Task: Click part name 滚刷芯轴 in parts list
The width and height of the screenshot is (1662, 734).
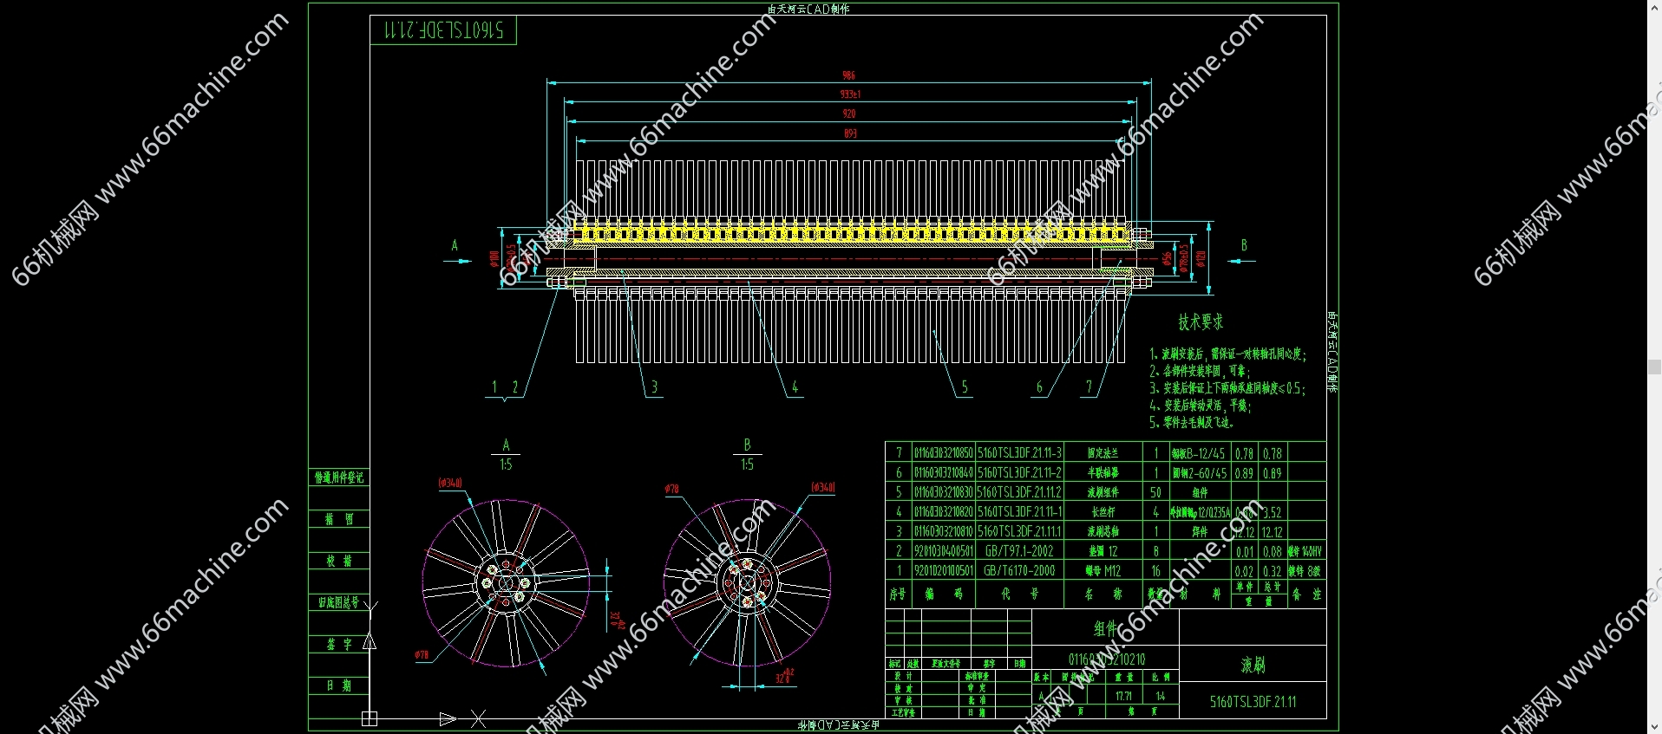Action: 1103,532
